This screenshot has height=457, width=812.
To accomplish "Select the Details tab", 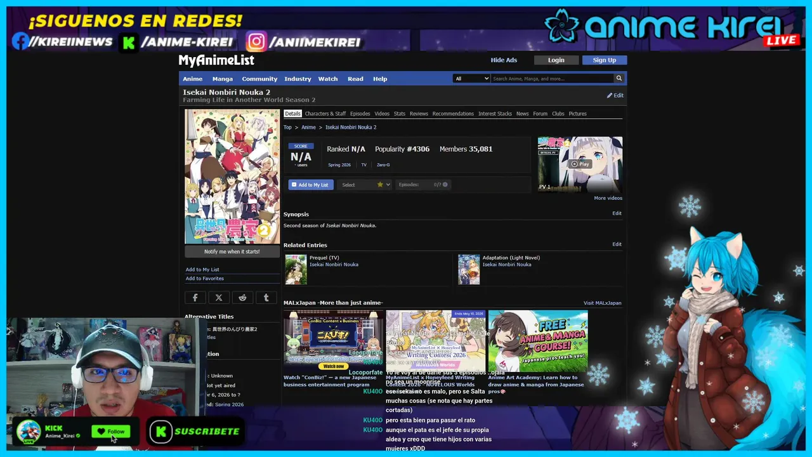I will point(292,114).
